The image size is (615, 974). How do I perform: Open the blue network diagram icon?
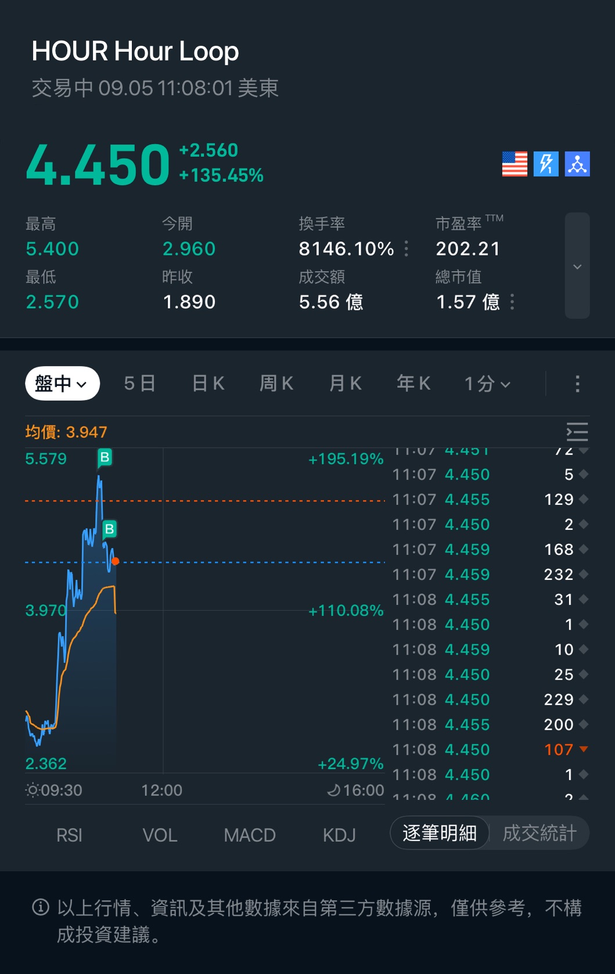[x=577, y=164]
